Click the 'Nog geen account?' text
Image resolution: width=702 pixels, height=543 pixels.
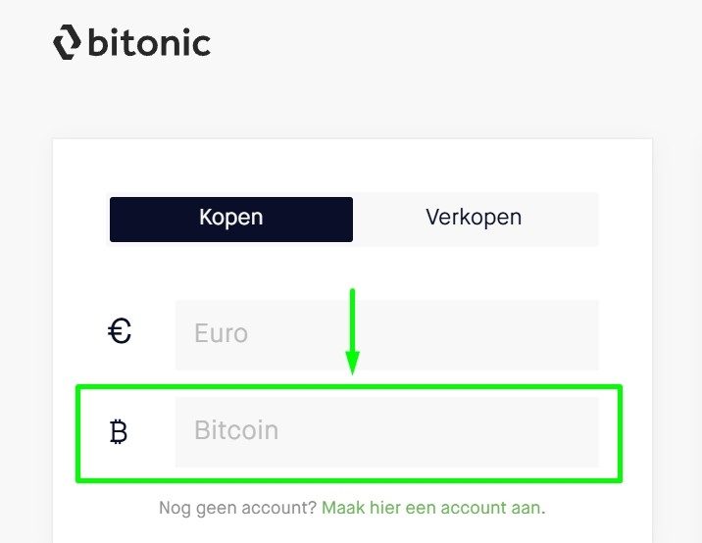(238, 508)
